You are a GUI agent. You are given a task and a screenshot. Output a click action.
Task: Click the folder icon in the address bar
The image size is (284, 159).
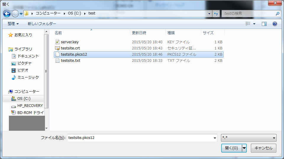pyautogui.click(x=27, y=13)
